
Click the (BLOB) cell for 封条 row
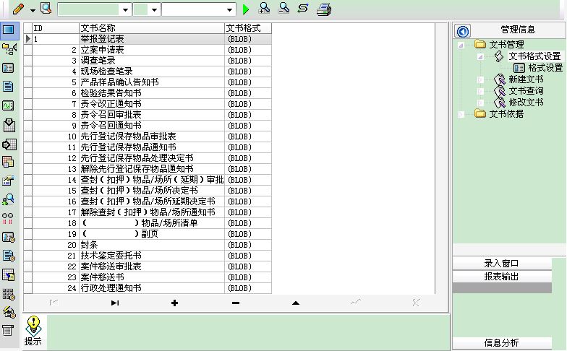tap(248, 245)
